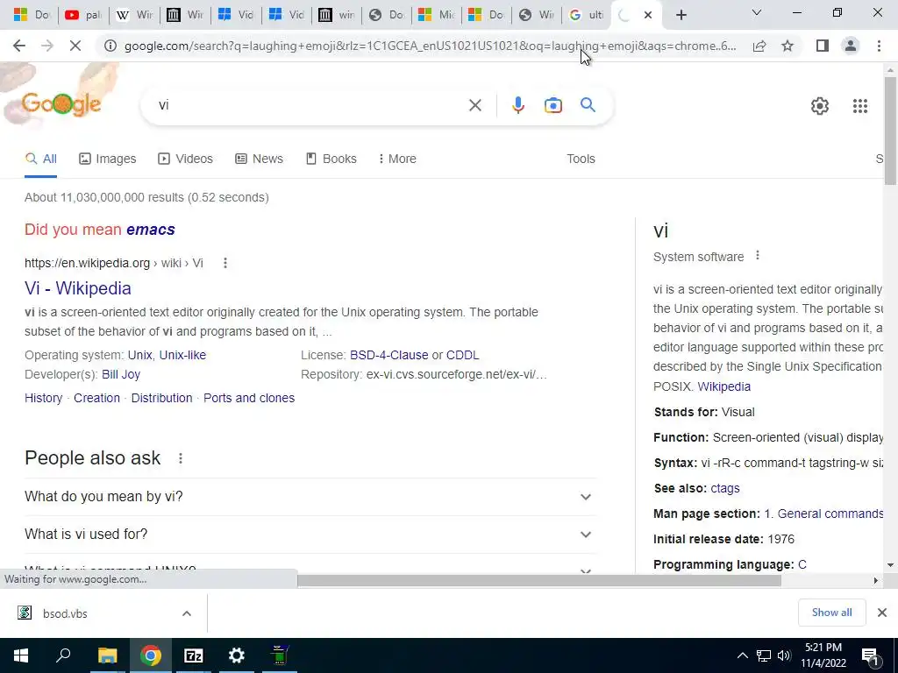Go back to previous page
Viewport: 898px width, 673px height.
point(19,46)
